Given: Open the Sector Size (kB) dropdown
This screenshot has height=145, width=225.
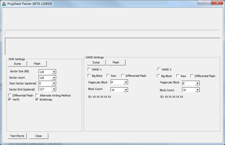Looking at the screenshot, I should tap(54, 72).
